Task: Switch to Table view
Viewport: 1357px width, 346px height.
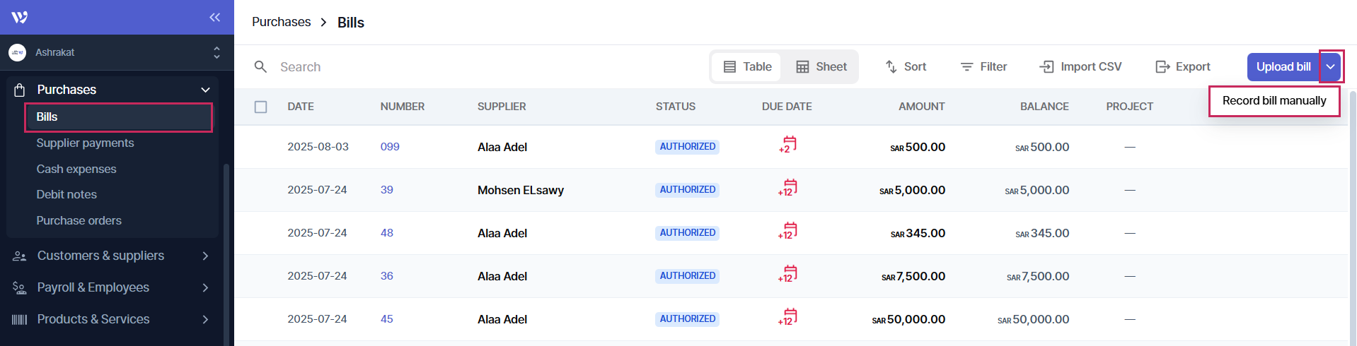Action: pyautogui.click(x=747, y=66)
